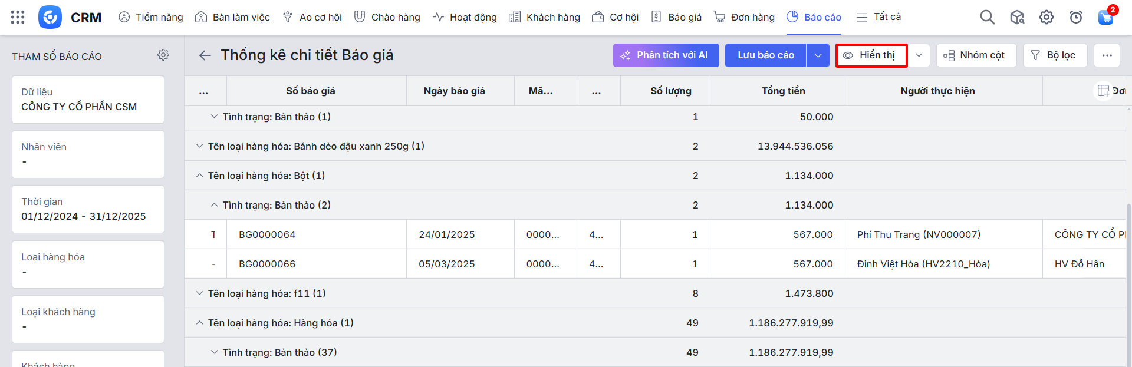Collapse the Tên loại hàng hóa: Bột group

200,176
